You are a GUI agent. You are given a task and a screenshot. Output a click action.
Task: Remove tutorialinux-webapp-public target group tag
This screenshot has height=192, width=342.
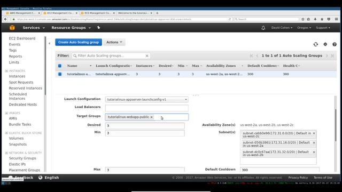151,117
